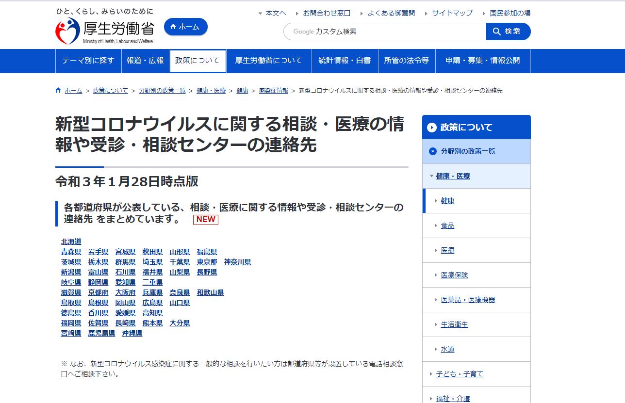This screenshot has height=403, width=625.
Task: Open よくある御質問 link
Action: (x=391, y=13)
